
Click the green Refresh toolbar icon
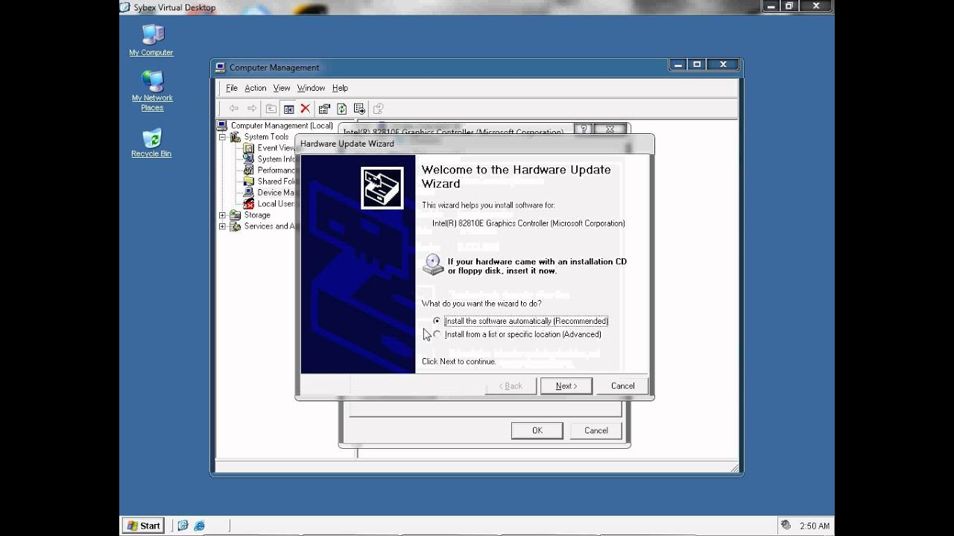coord(341,109)
